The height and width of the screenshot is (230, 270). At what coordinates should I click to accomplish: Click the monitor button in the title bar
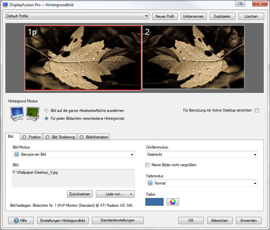click(240, 3)
